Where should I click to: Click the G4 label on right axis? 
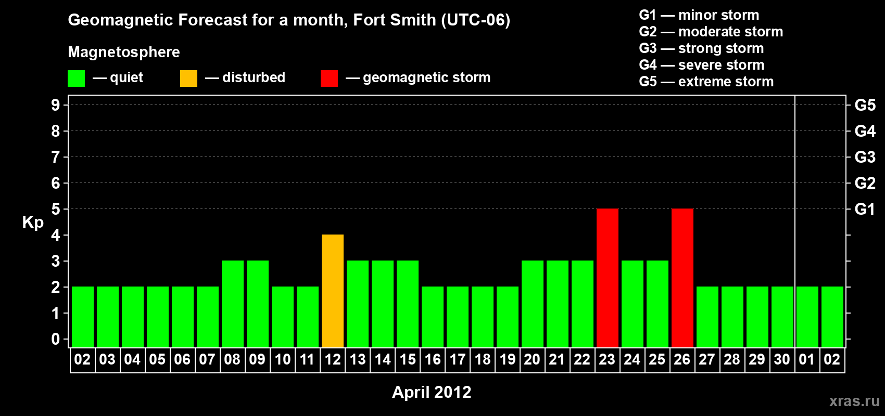[865, 131]
